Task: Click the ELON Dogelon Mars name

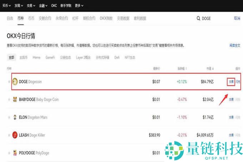Action: (33, 117)
